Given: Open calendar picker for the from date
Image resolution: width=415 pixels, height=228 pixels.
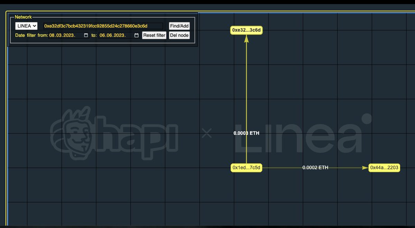Looking at the screenshot, I should click(x=86, y=35).
